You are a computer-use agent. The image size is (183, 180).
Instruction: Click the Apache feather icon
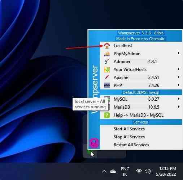[107, 78]
